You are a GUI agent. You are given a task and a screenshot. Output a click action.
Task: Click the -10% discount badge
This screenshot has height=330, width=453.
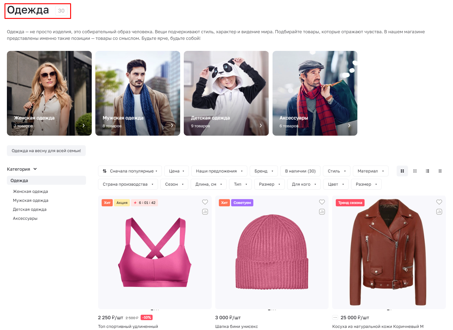pos(147,317)
